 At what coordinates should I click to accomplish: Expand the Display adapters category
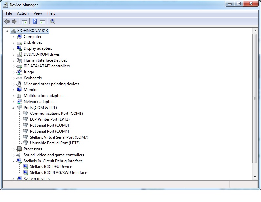[14, 49]
